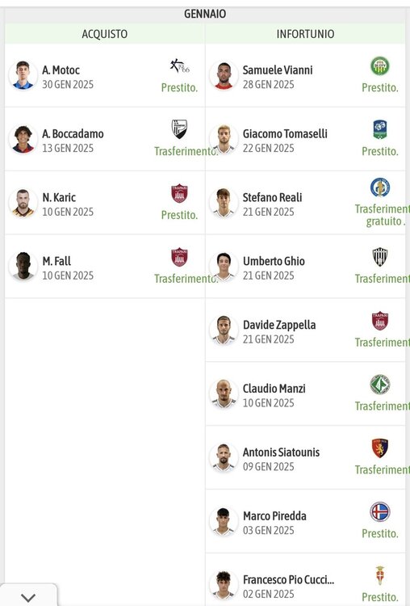This screenshot has height=606, width=410.
Task: Click Samuele Vianni's player photo
Action: click(224, 75)
